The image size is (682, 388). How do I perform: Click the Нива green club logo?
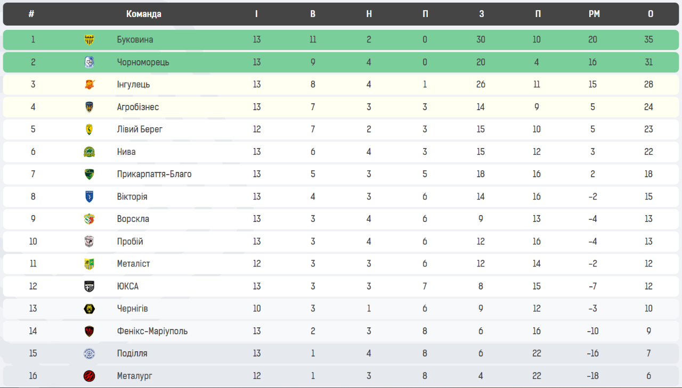click(x=90, y=152)
